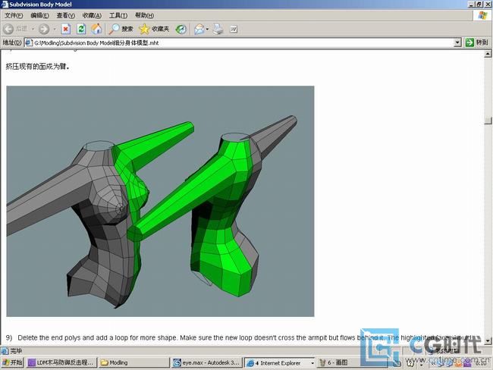The width and height of the screenshot is (493, 370).
Task: Click the 开始 Start button
Action: pos(12,362)
